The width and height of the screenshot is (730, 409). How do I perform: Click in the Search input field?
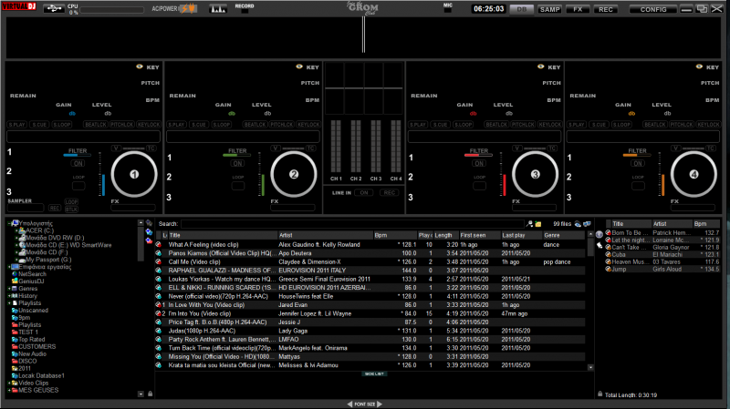click(x=352, y=224)
